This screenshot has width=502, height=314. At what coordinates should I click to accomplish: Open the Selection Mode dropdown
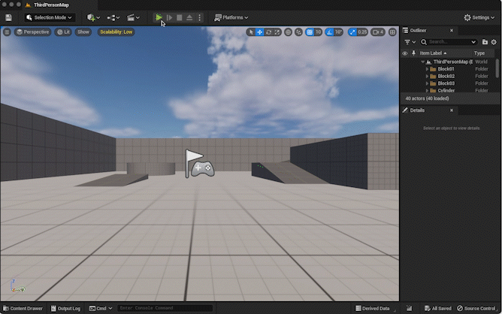pos(50,17)
